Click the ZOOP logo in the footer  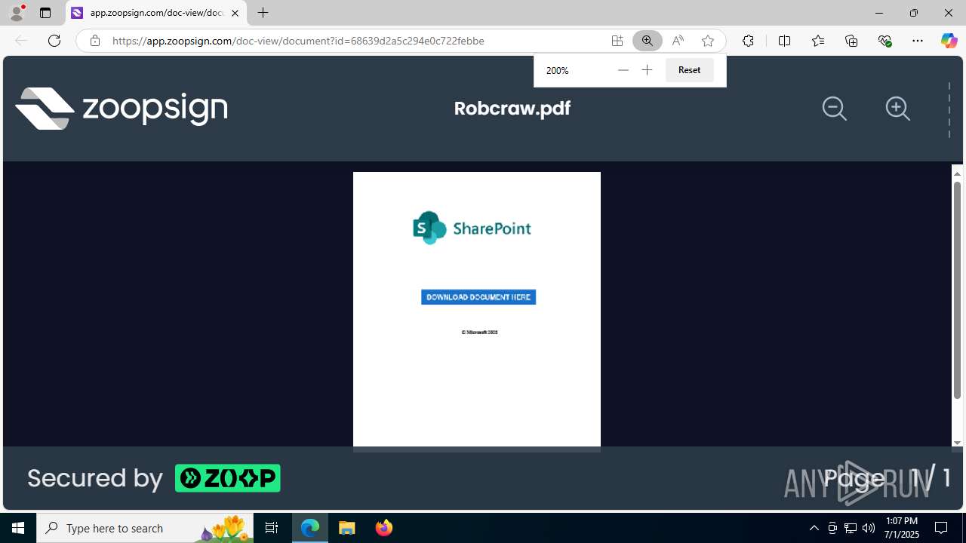point(228,478)
